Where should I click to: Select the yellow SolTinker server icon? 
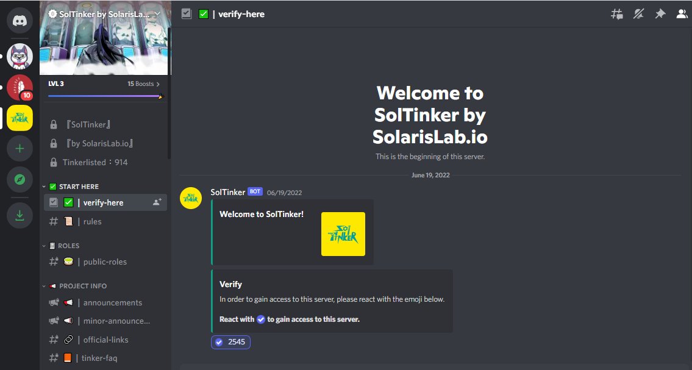20,118
